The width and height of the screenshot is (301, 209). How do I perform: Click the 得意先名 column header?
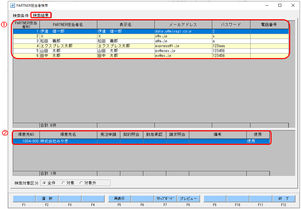(x=68, y=135)
